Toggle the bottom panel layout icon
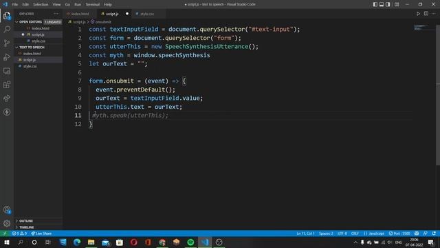 [382, 4]
